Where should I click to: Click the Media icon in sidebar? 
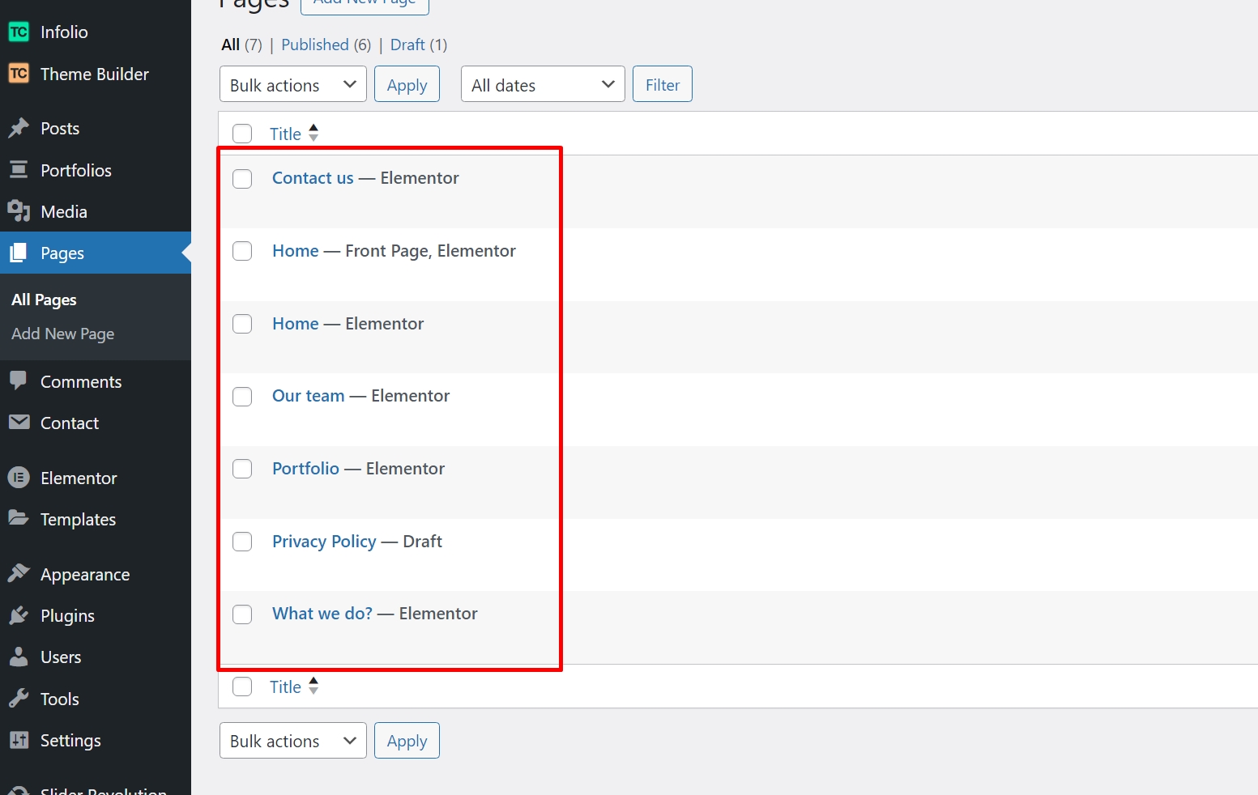[19, 211]
